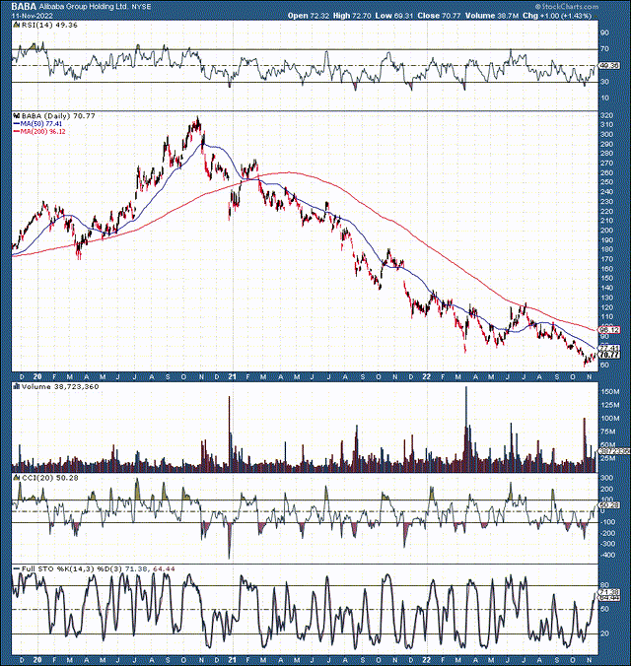Click the Close 70.77 header value

click(439, 16)
